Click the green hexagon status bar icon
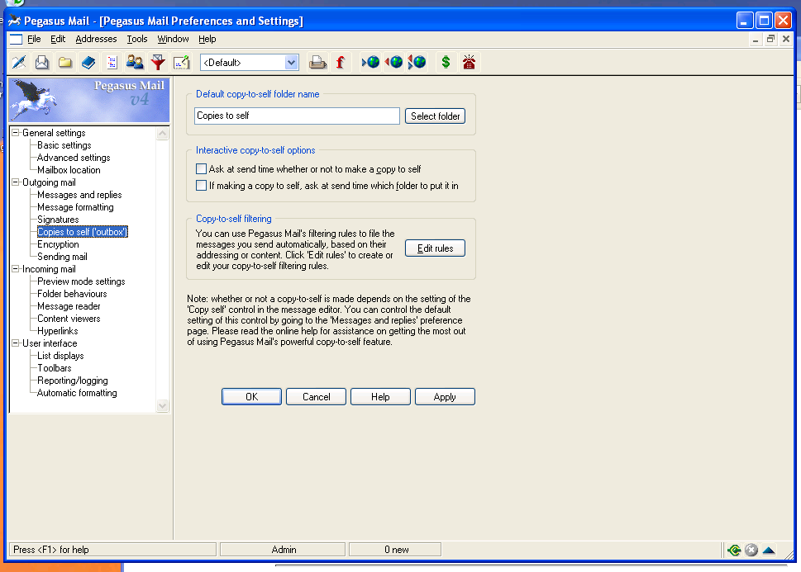The height and width of the screenshot is (572, 801). click(734, 550)
